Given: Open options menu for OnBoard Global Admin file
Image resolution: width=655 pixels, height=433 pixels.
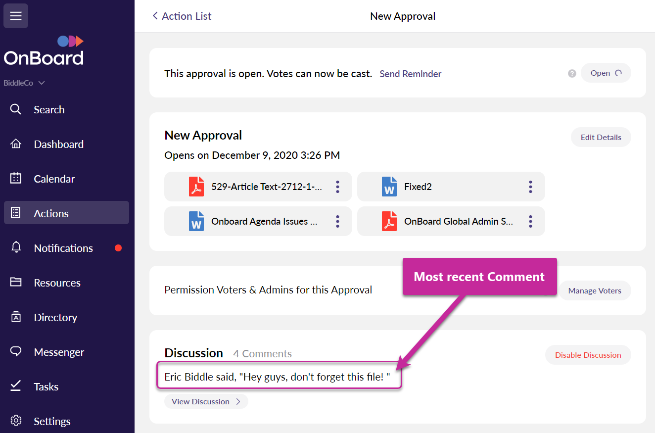Looking at the screenshot, I should pos(530,221).
